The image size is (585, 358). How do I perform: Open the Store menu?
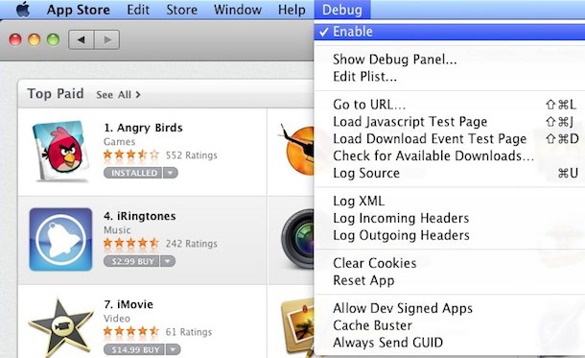(181, 10)
